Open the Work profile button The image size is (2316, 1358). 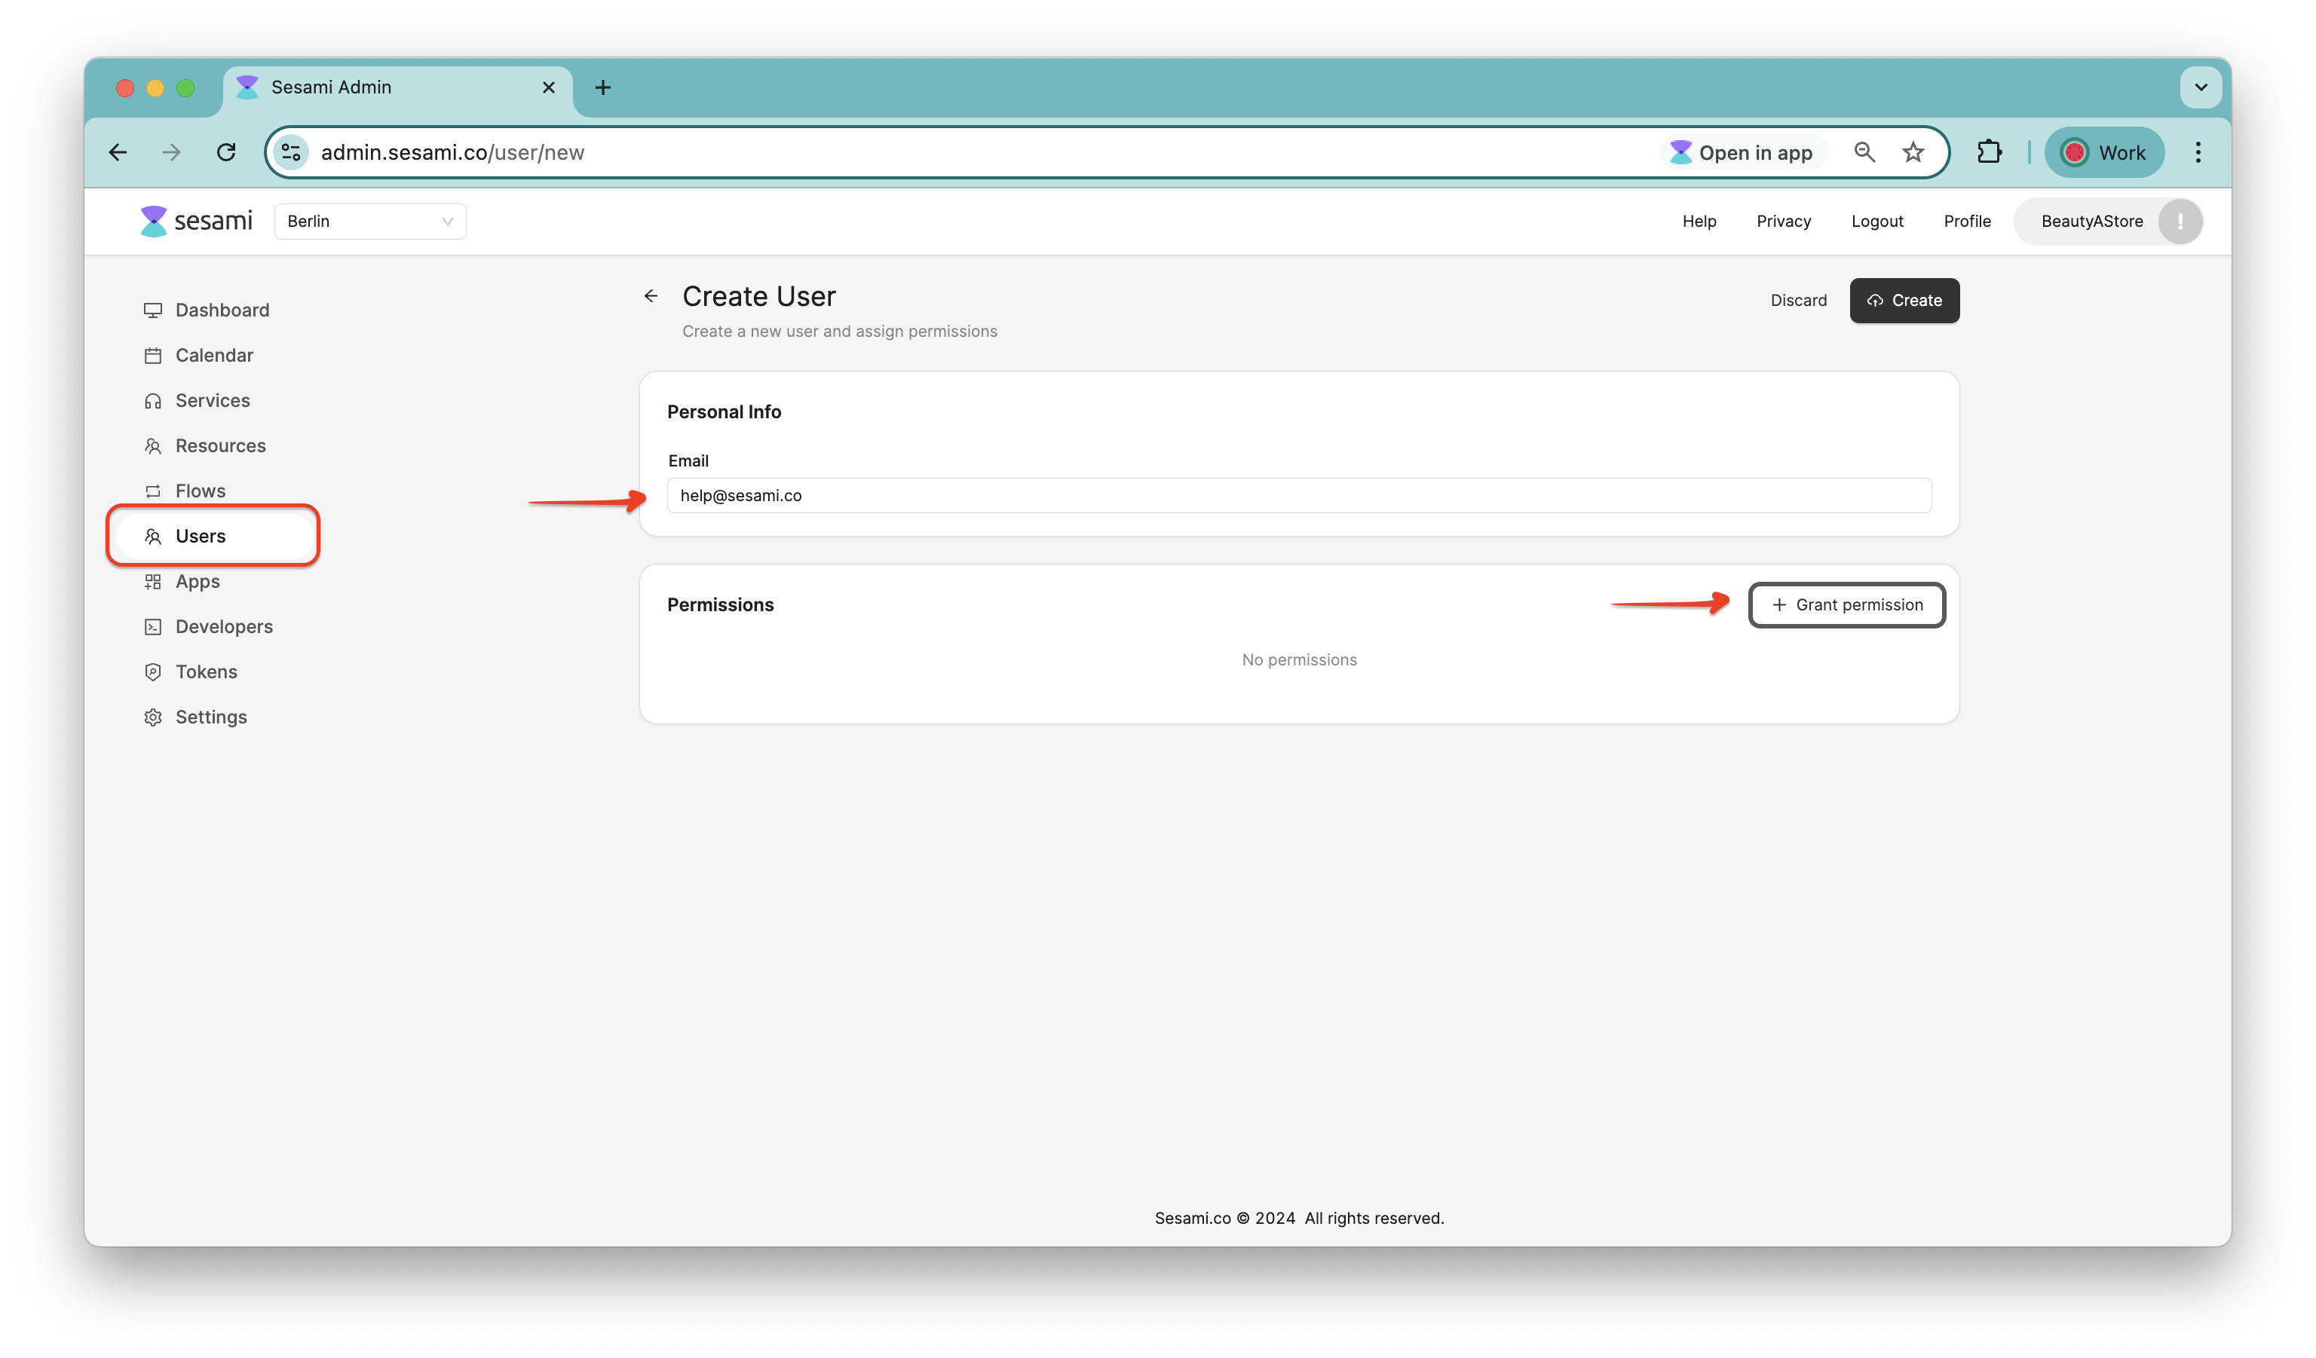2103,152
